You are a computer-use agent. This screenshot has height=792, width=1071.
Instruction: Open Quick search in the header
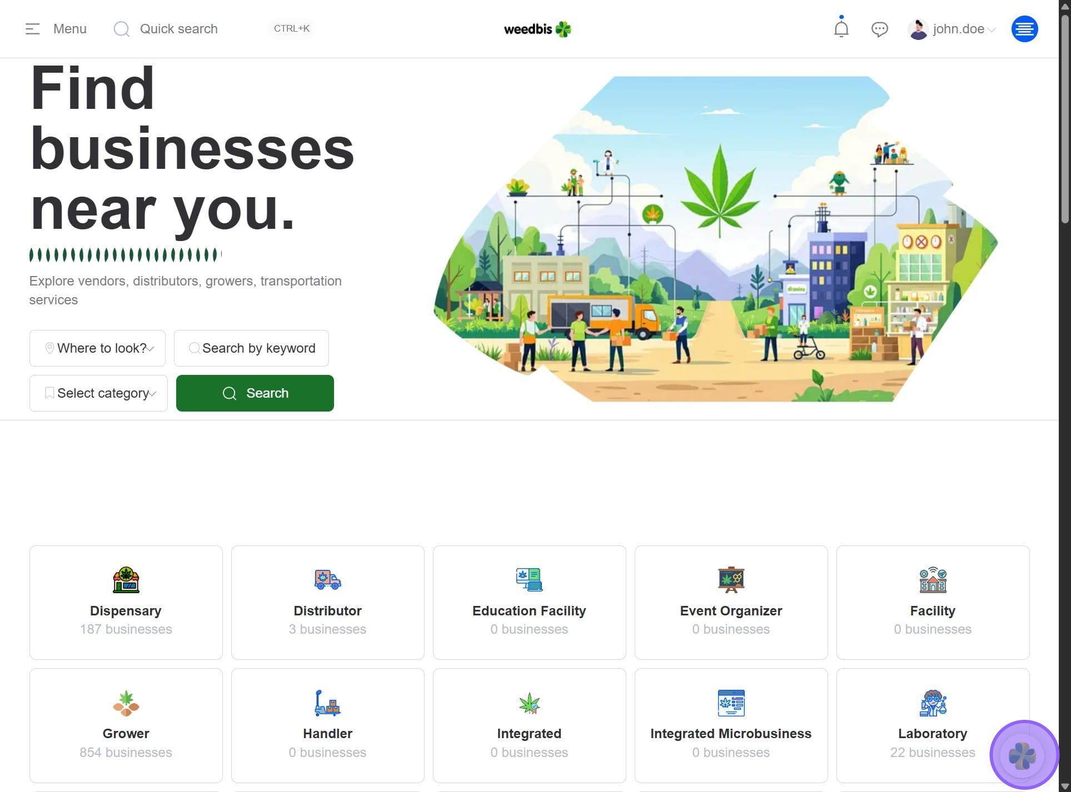[178, 29]
